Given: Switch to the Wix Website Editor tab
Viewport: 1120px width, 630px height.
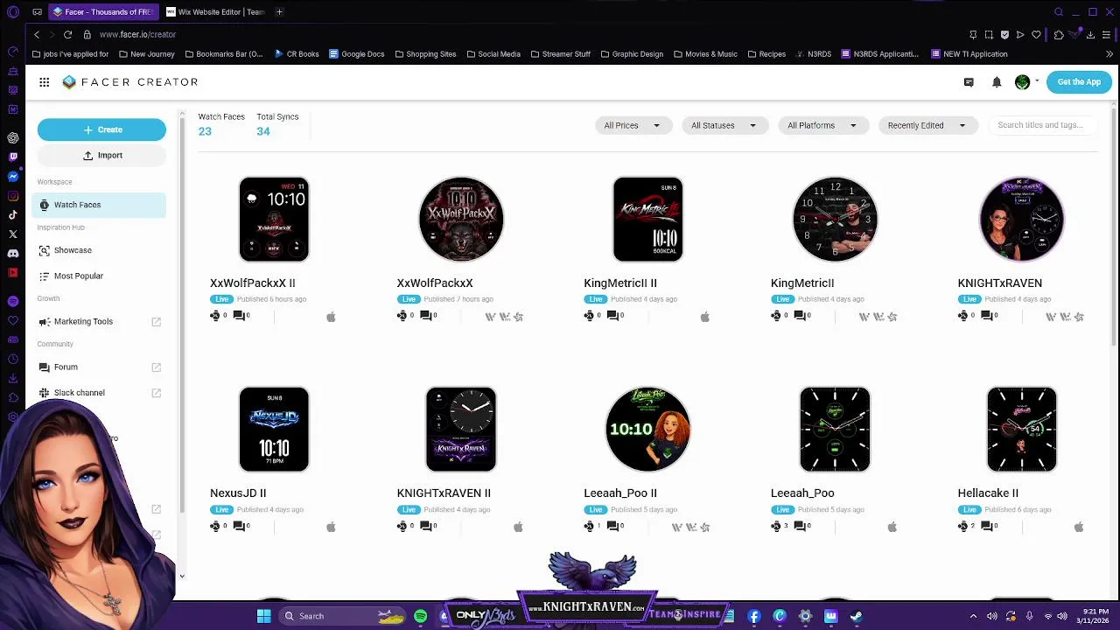Looking at the screenshot, I should tap(215, 12).
